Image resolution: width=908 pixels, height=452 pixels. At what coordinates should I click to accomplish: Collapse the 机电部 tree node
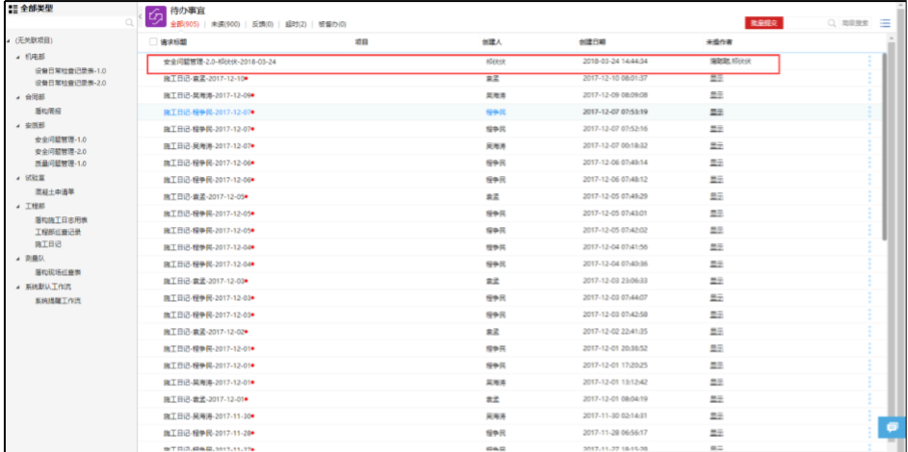pos(18,57)
